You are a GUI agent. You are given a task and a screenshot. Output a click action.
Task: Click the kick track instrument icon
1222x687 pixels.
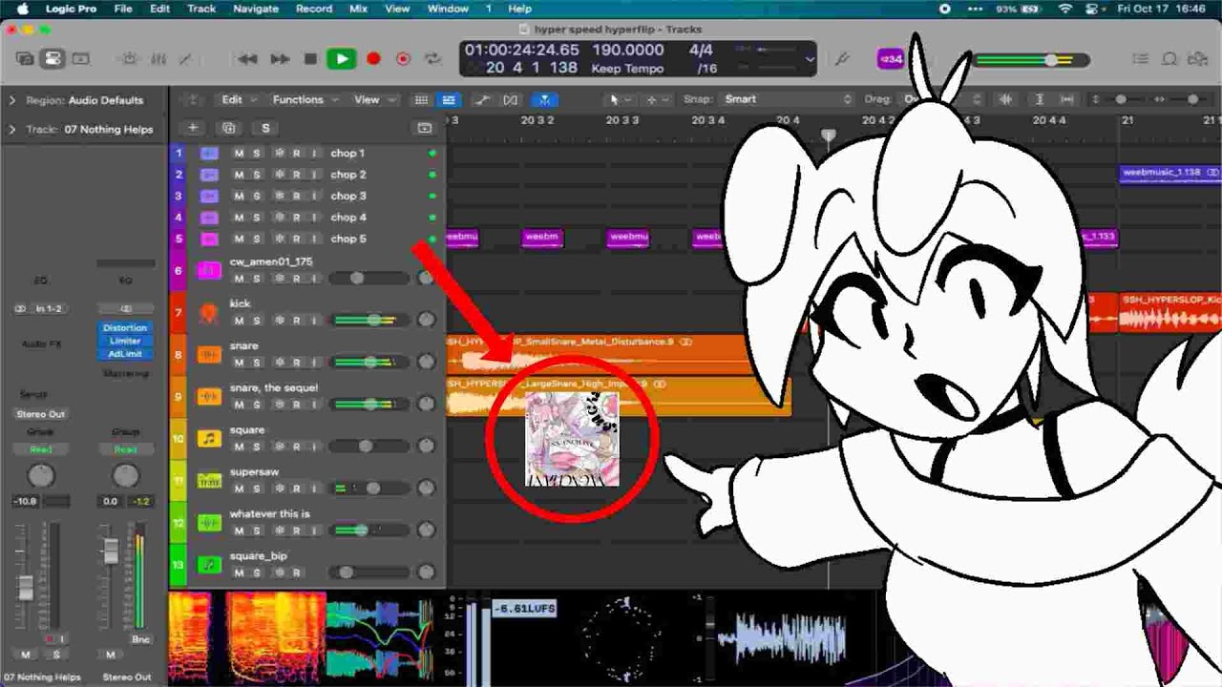click(209, 313)
